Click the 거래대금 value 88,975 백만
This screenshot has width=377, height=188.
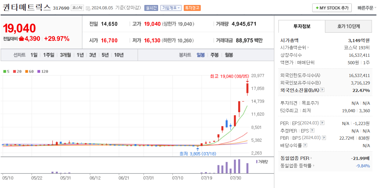(x=249, y=40)
